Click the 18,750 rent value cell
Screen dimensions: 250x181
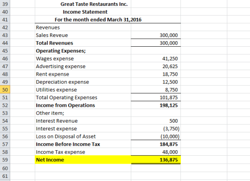pyautogui.click(x=156, y=74)
